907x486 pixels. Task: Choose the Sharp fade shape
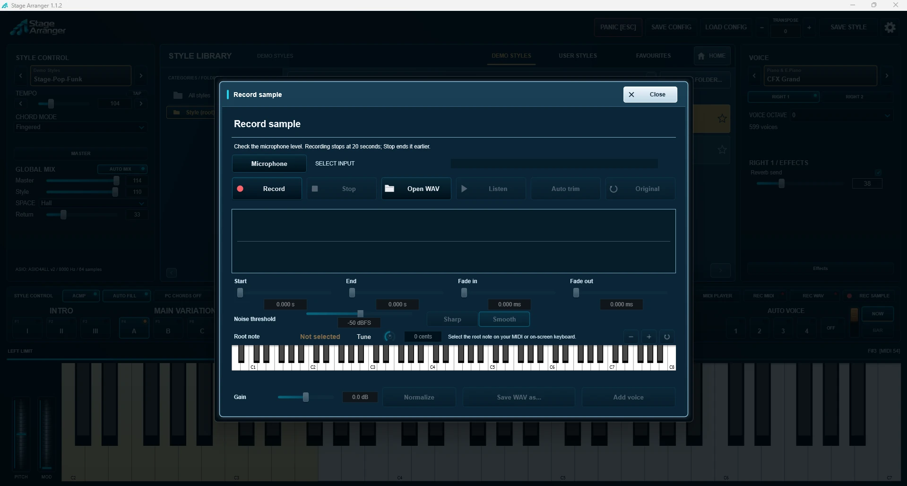click(x=452, y=319)
